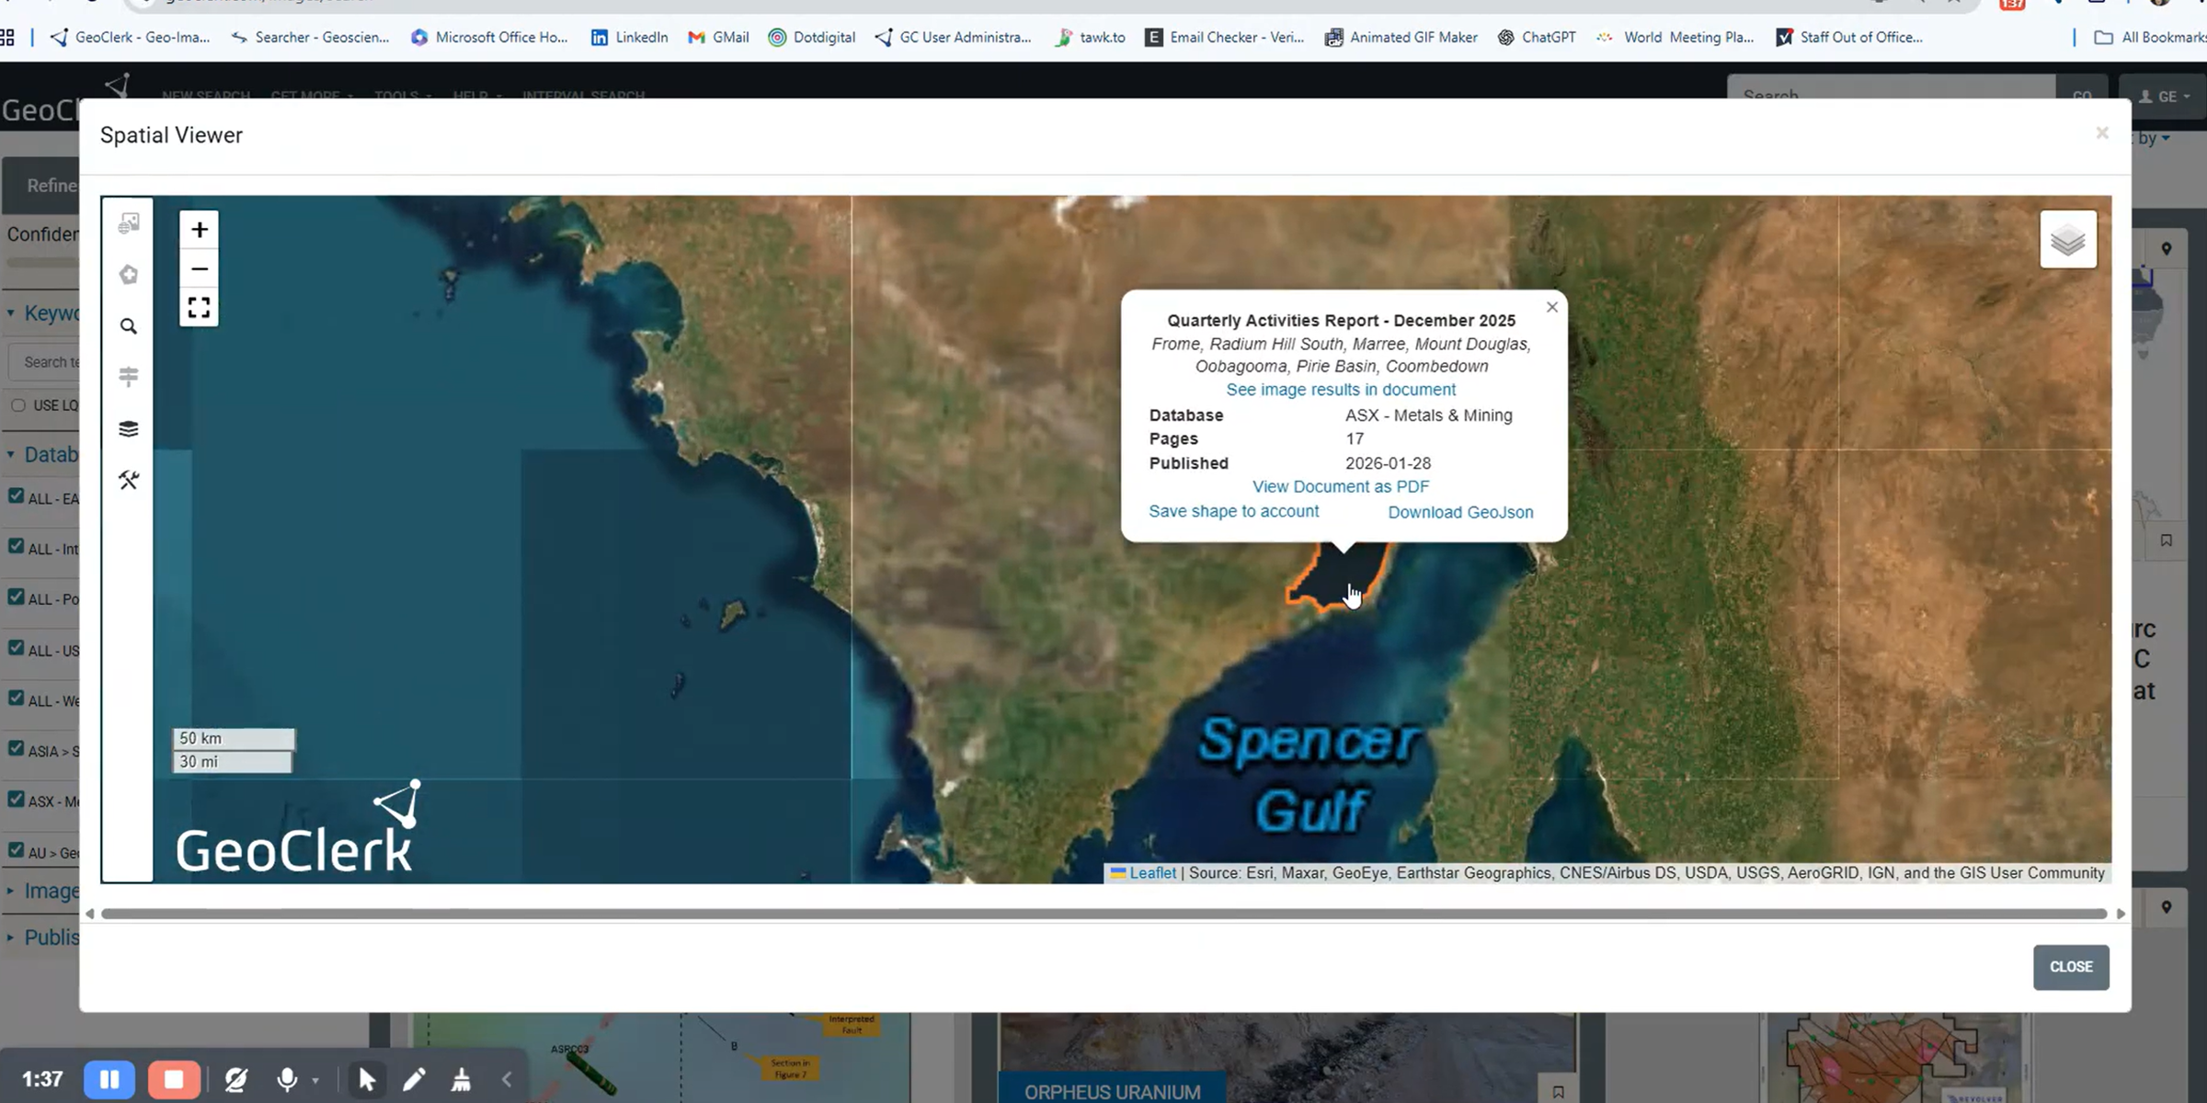Stop the screen recording
Viewport: 2207px width, 1103px height.
coord(174,1079)
